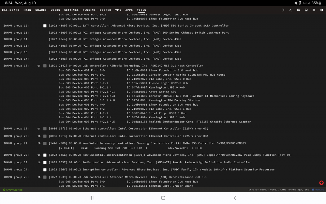This screenshot has width=326, height=204.
Task: Open the terminal icon in top bar
Action: [x=291, y=10]
